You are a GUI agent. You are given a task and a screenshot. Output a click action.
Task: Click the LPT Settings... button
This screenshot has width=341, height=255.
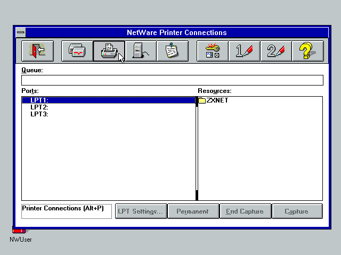coord(141,211)
